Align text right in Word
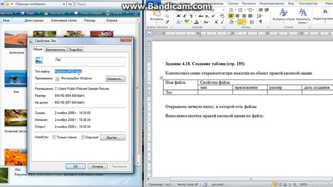333x187 pixels. (x=244, y=16)
